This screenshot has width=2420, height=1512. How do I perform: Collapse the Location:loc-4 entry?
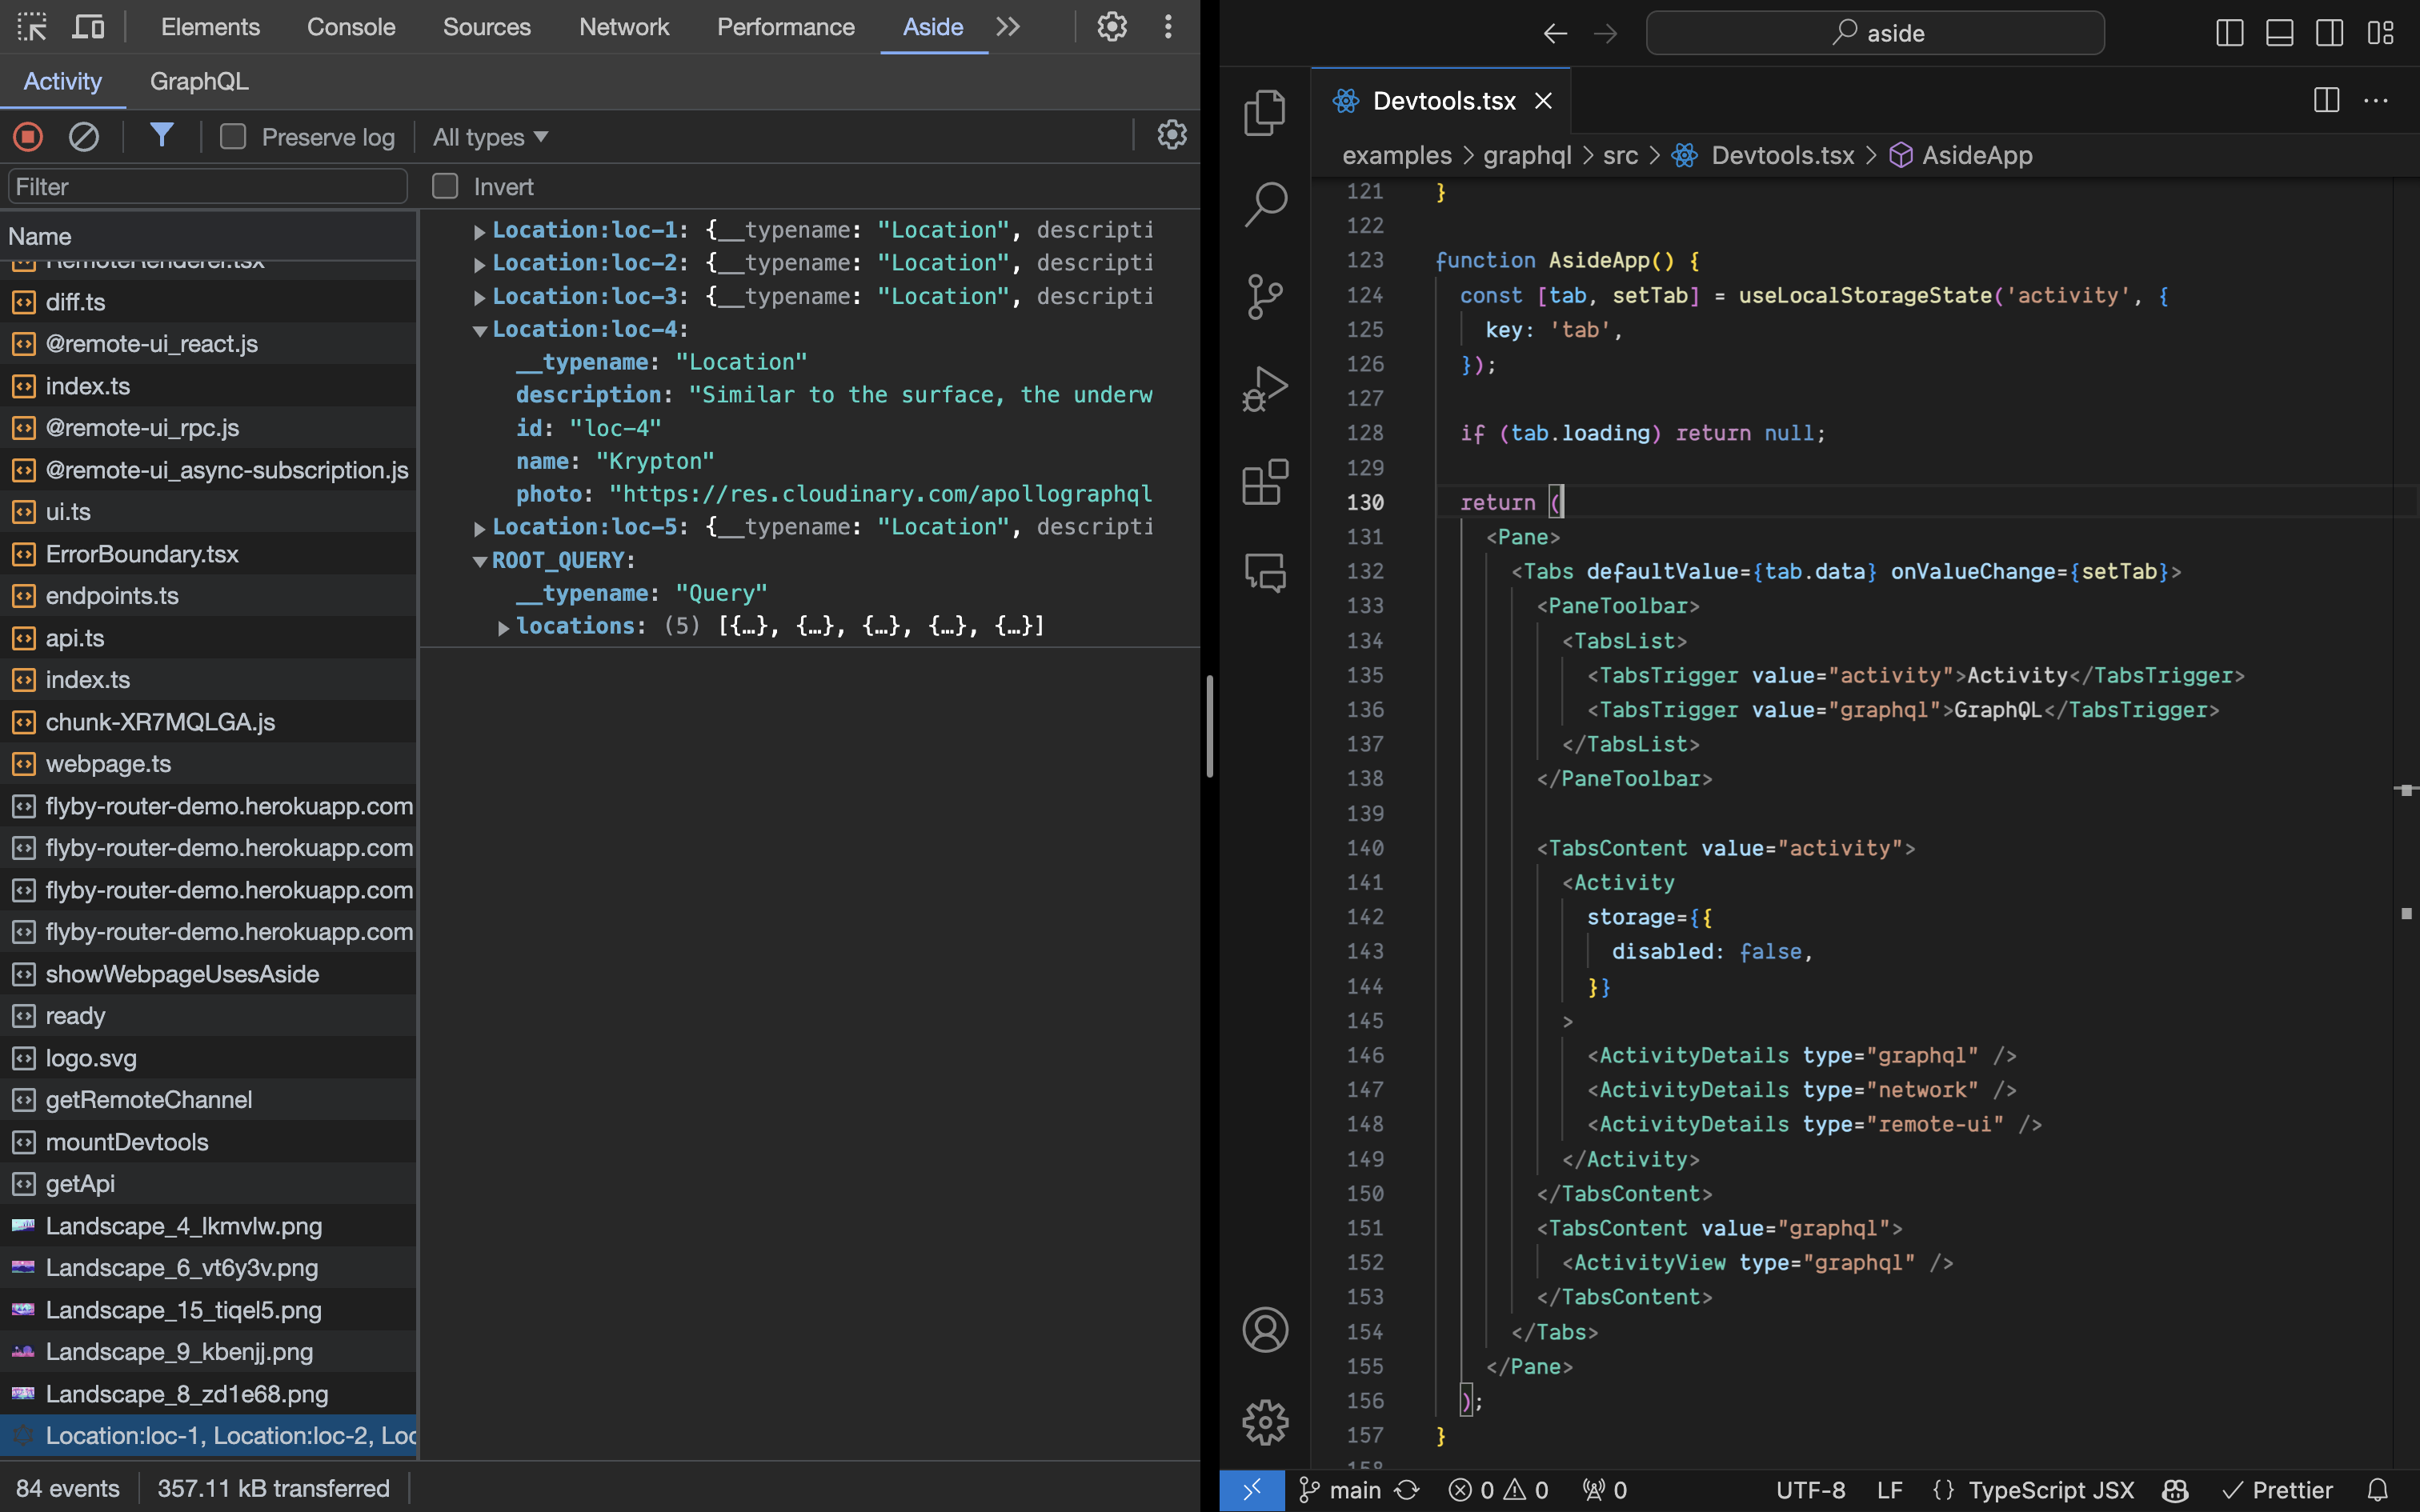(x=479, y=330)
